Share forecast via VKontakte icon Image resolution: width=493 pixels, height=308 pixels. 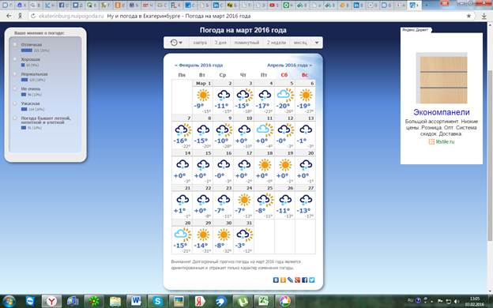pos(276,280)
